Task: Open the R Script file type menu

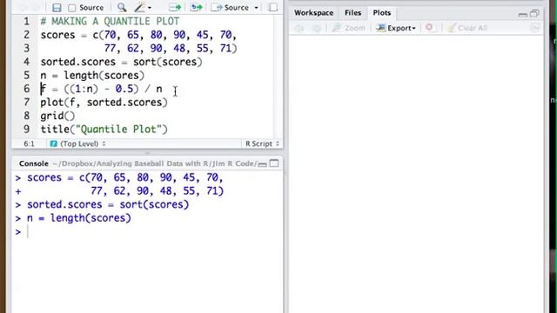Action: pyautogui.click(x=262, y=143)
